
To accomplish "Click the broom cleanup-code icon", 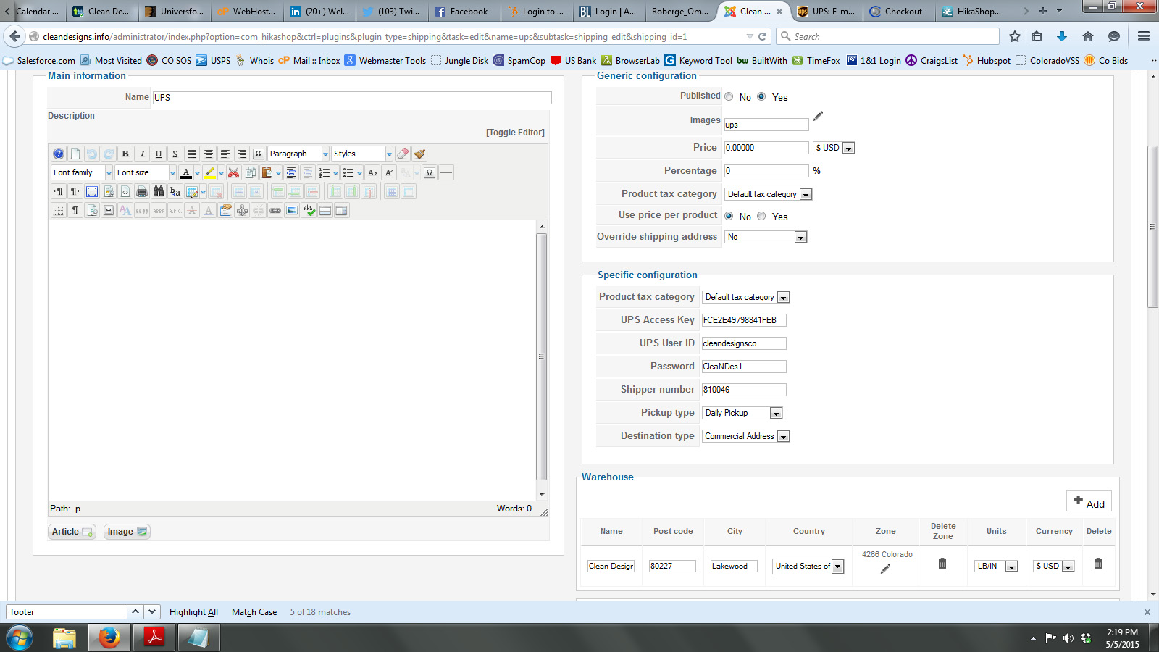I will [x=419, y=154].
